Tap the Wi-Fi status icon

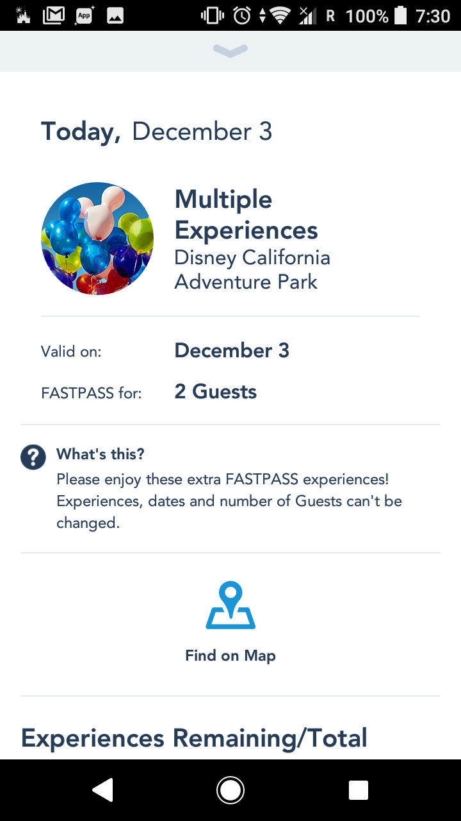pyautogui.click(x=280, y=15)
